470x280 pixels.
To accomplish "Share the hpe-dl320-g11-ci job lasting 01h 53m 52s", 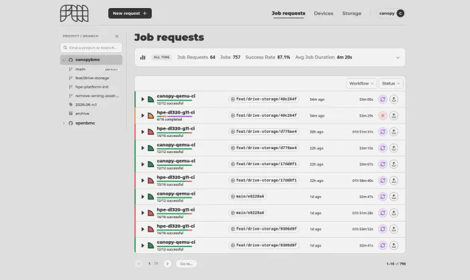I will 393,229.
